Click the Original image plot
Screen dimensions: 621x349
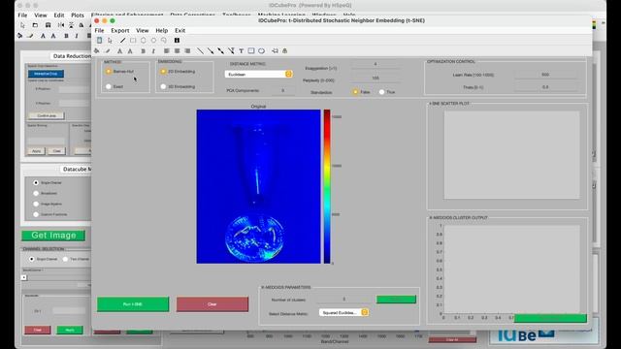pos(259,186)
